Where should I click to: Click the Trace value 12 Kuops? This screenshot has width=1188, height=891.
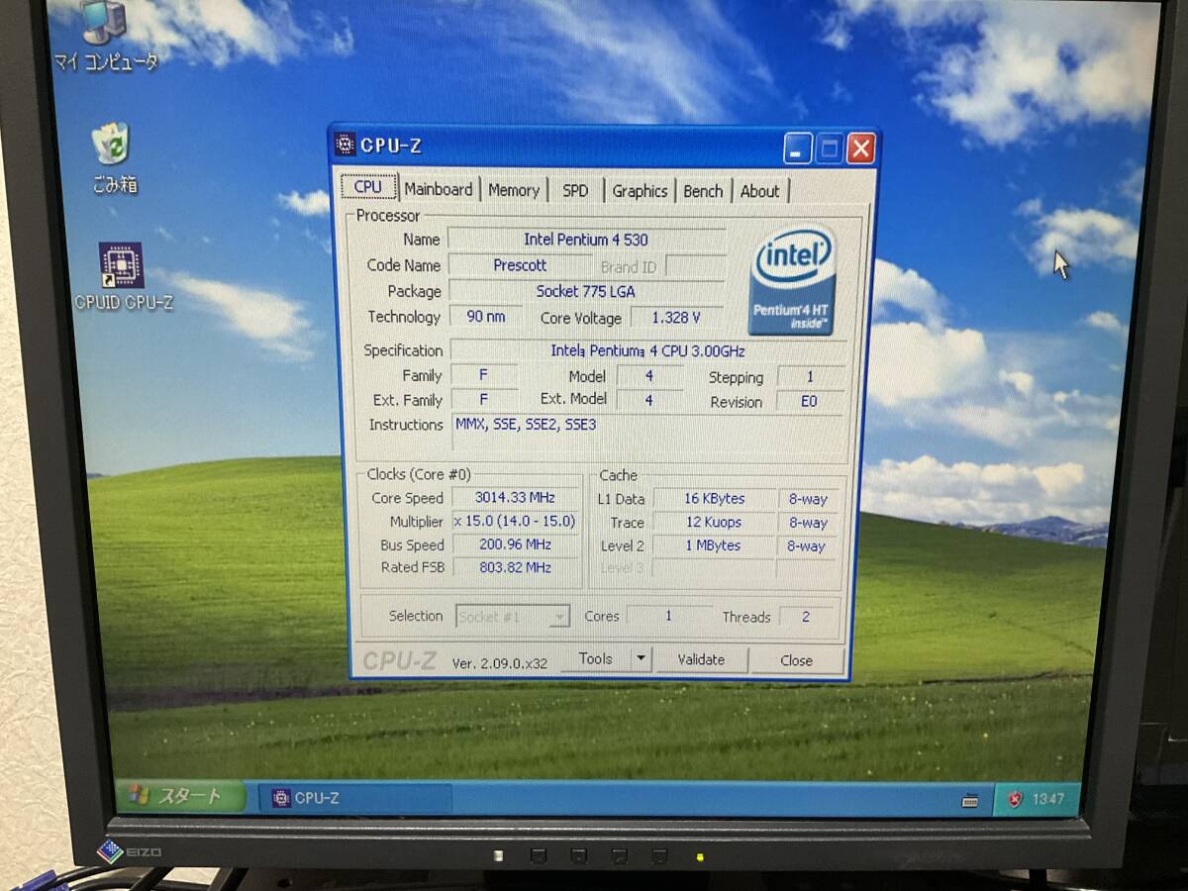[715, 522]
